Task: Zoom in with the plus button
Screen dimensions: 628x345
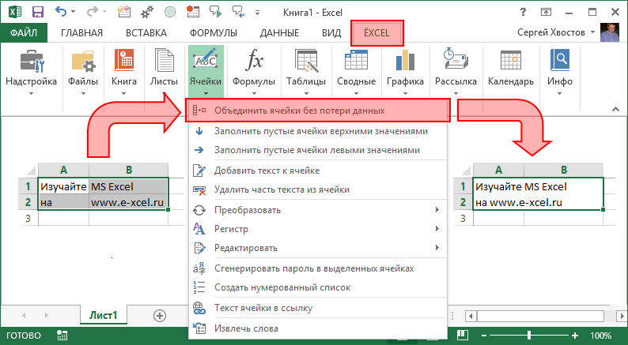Action: pyautogui.click(x=575, y=336)
